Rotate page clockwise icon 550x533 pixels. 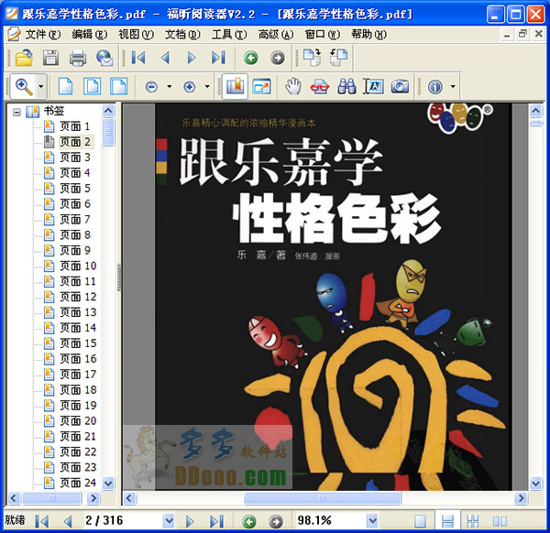point(312,58)
